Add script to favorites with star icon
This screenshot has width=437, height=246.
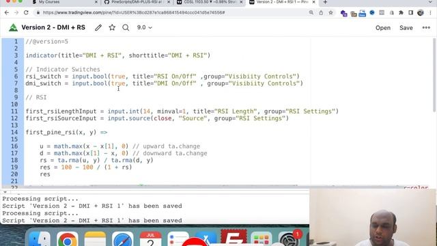[x=112, y=27]
